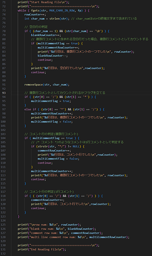Click the printf "multi line comment row num" line

point(74,237)
